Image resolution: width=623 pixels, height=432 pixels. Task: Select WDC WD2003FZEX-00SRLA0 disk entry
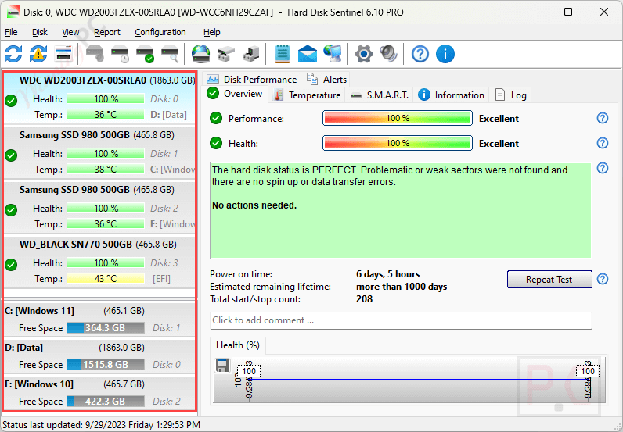pyautogui.click(x=99, y=98)
